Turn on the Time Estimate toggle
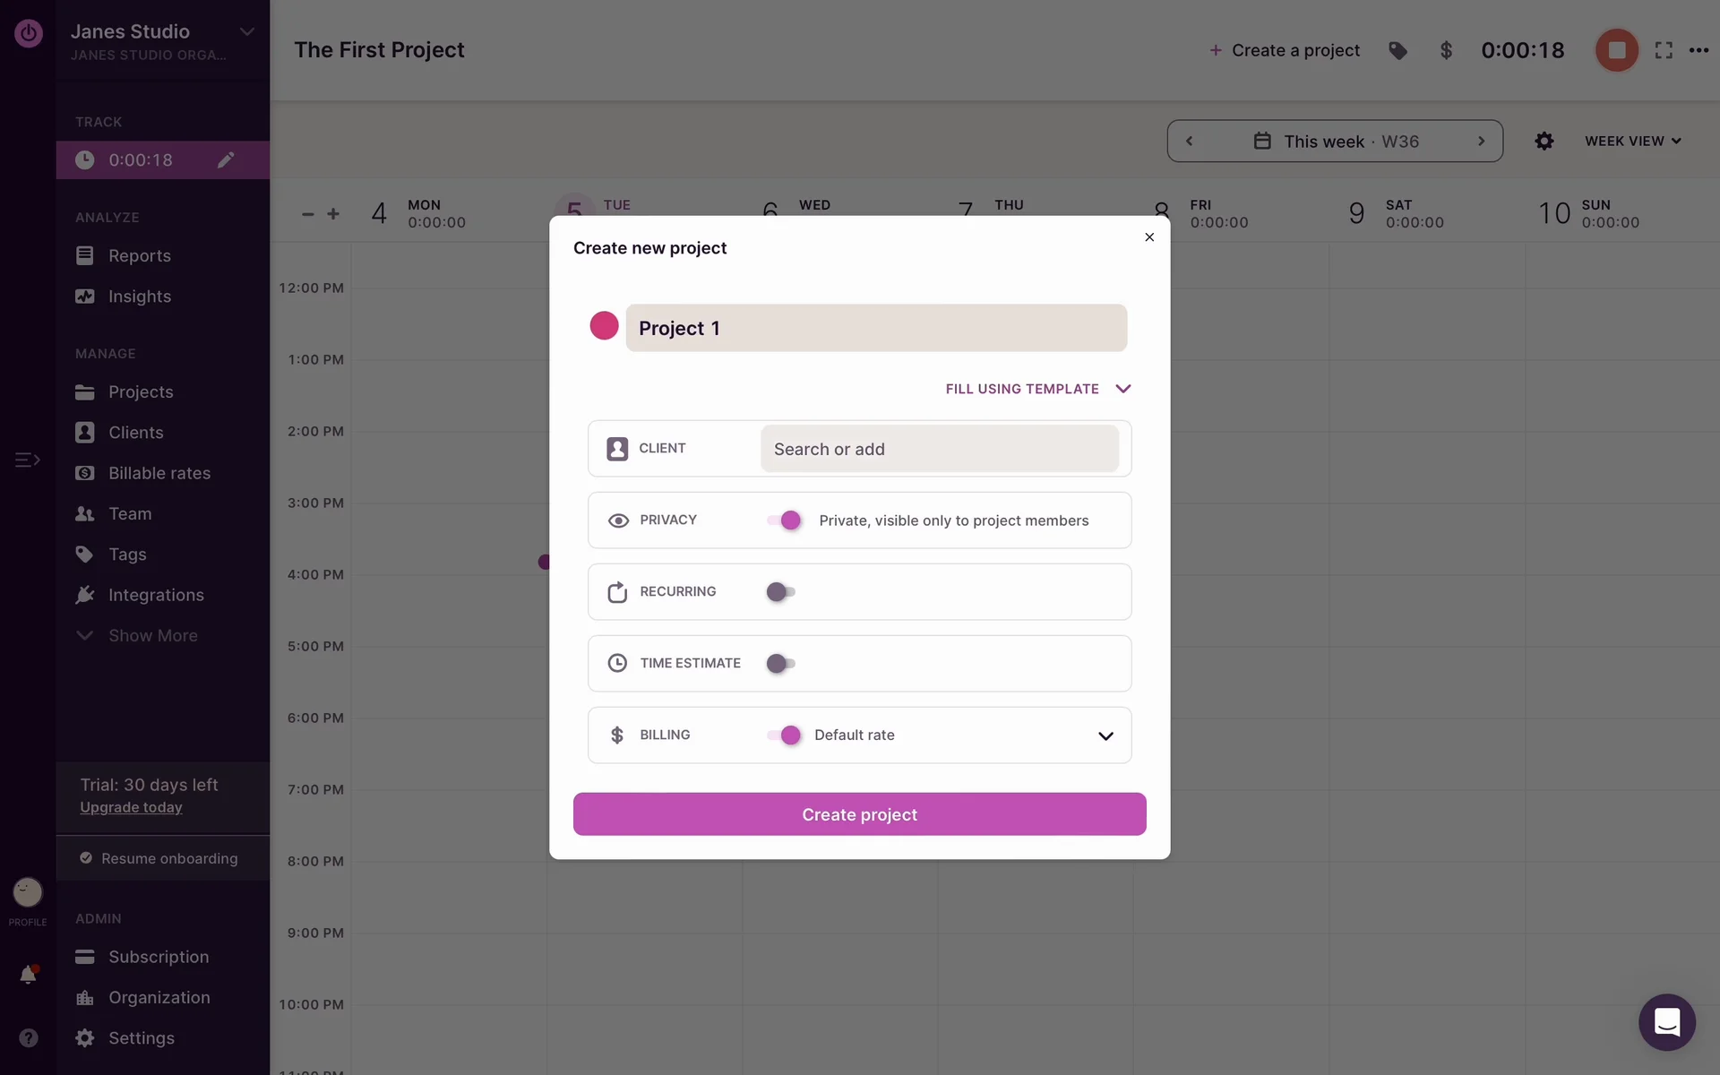 point(780,664)
